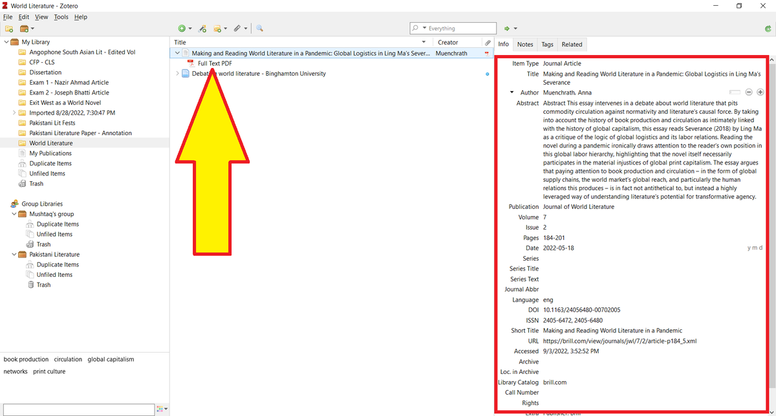Image resolution: width=776 pixels, height=416 pixels.
Task: Collapse Mushtaq's group library
Action: pos(14,213)
